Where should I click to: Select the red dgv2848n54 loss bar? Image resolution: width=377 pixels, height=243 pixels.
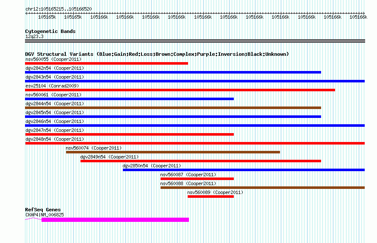coord(195,143)
